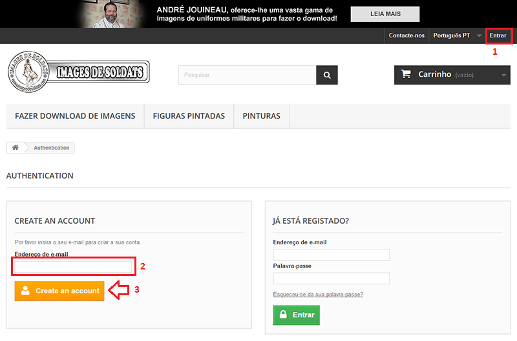Open the Contacte-nos link
The width and height of the screenshot is (517, 341).
pyautogui.click(x=406, y=35)
